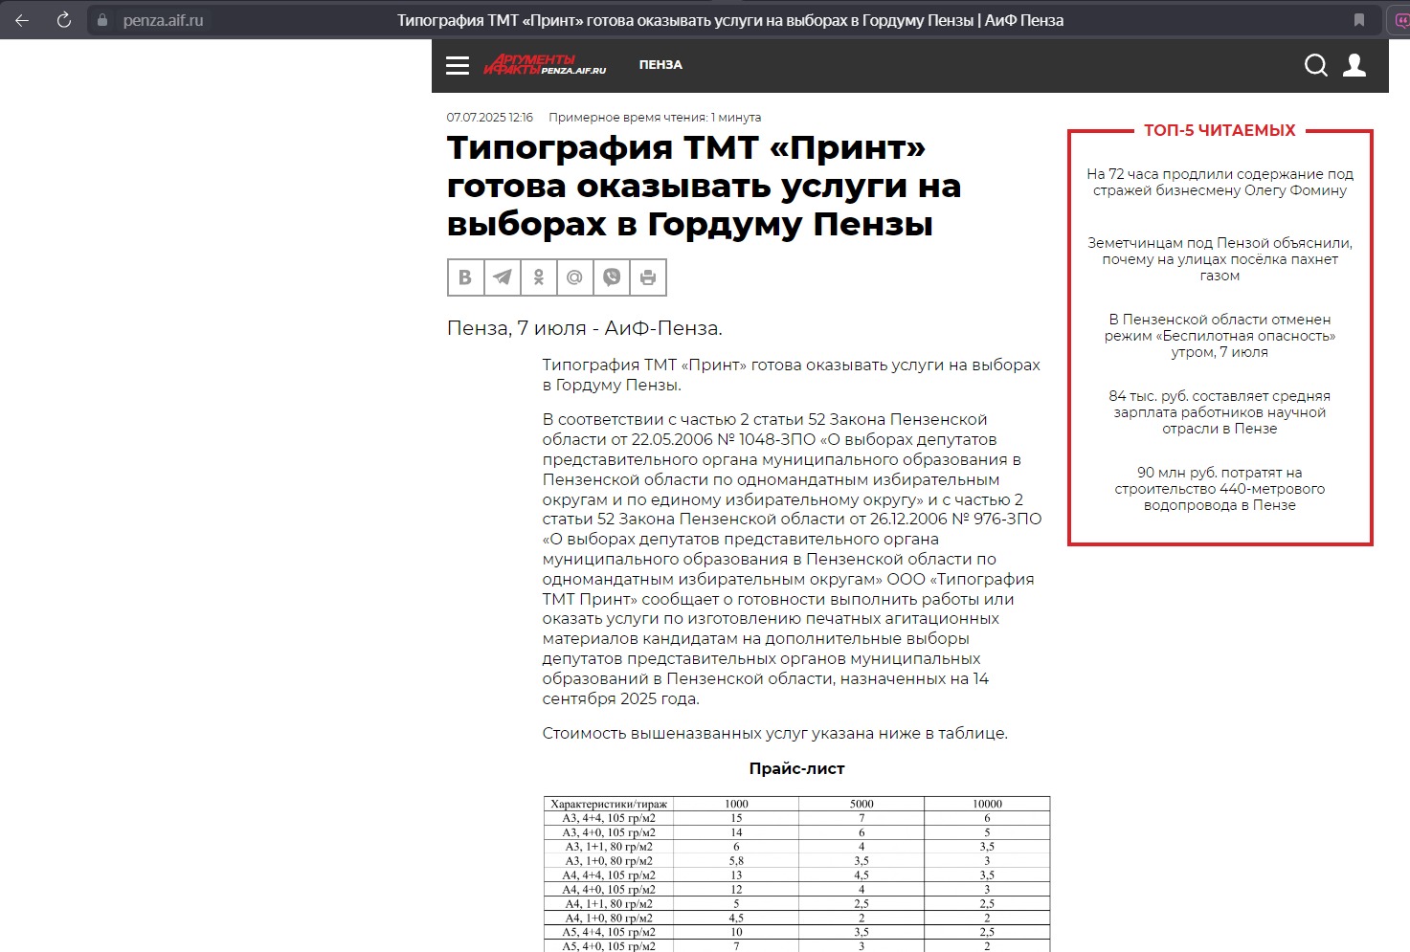Click the row label 'А3, 4+0, 105 гр/м2'
The height and width of the screenshot is (952, 1410).
[609, 832]
